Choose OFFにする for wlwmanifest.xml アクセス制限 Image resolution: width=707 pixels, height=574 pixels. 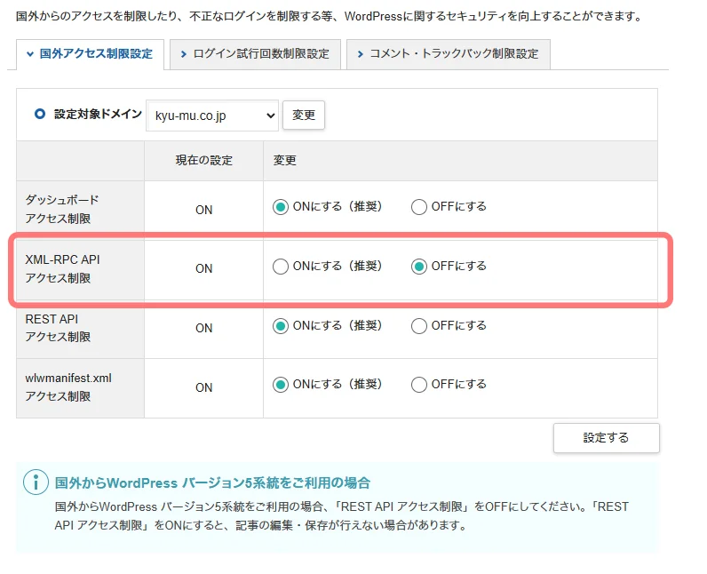point(419,385)
